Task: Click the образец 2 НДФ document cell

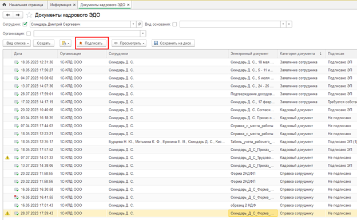Action: click(253, 206)
